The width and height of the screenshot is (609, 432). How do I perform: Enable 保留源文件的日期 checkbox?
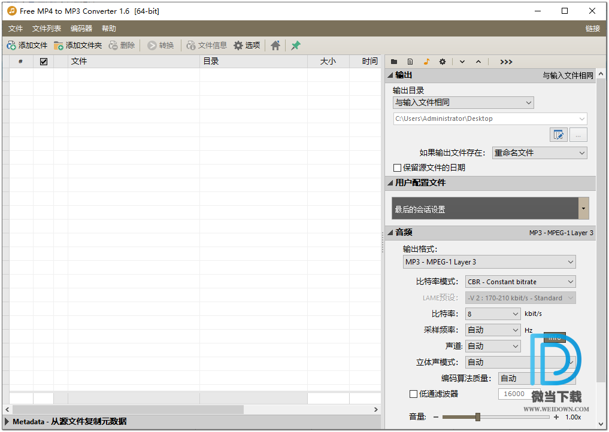tap(398, 168)
